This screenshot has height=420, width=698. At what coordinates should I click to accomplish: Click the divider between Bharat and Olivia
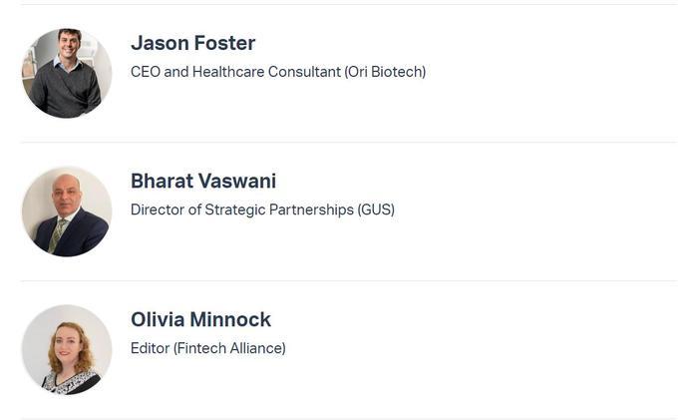click(x=349, y=281)
